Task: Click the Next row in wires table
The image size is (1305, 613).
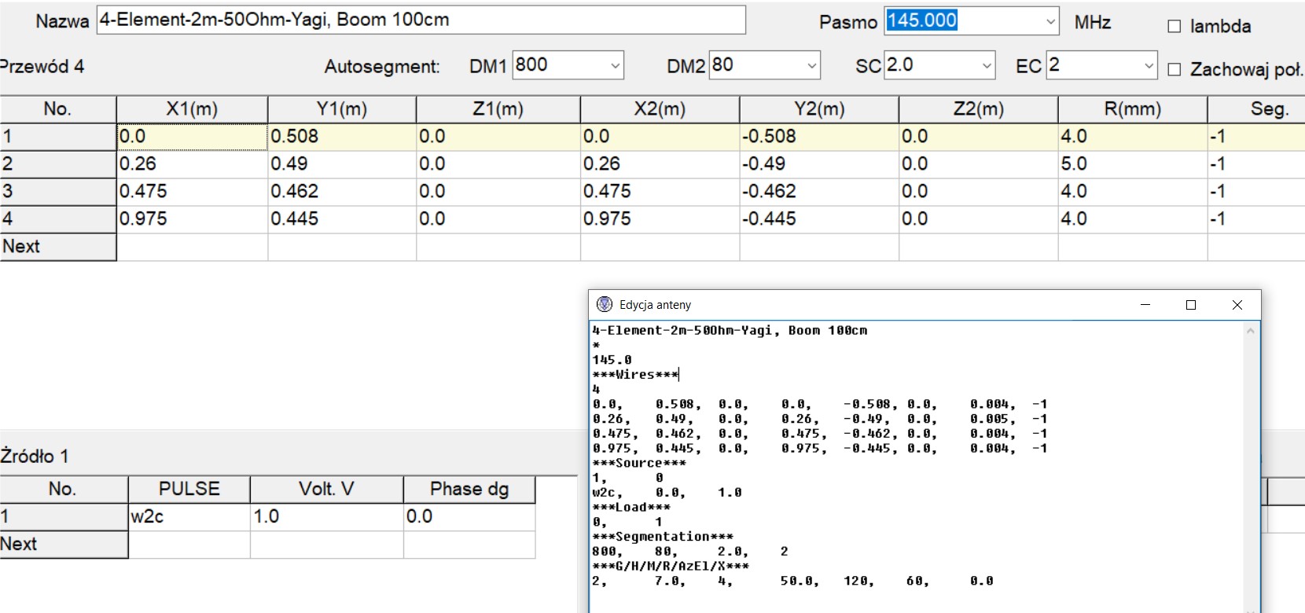Action: [x=57, y=247]
